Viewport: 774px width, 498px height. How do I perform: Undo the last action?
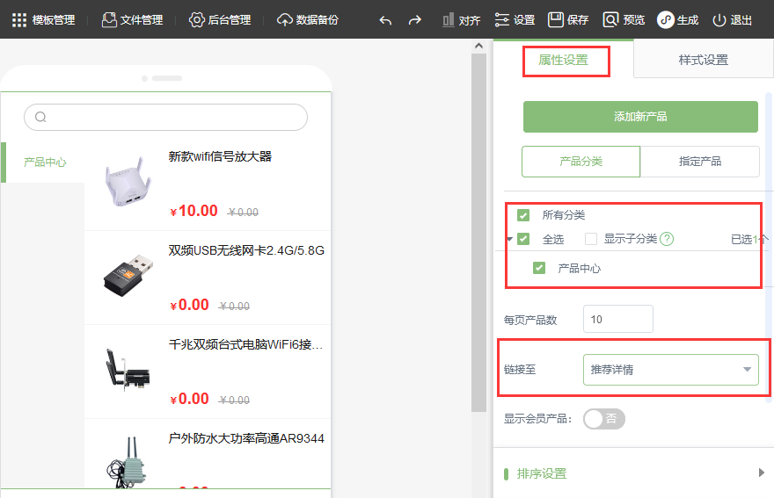[385, 20]
